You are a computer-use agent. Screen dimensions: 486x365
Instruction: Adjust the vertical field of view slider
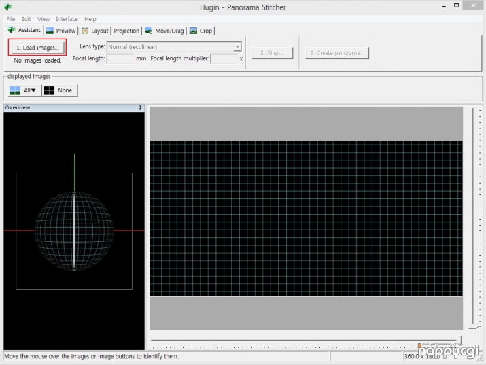(x=474, y=326)
